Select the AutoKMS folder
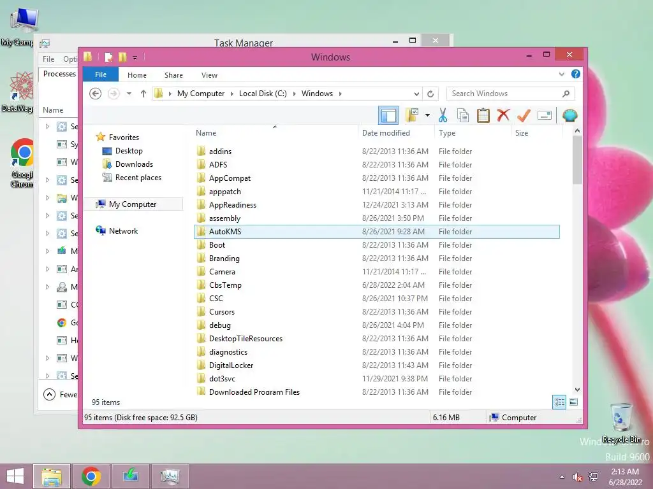 click(376, 232)
